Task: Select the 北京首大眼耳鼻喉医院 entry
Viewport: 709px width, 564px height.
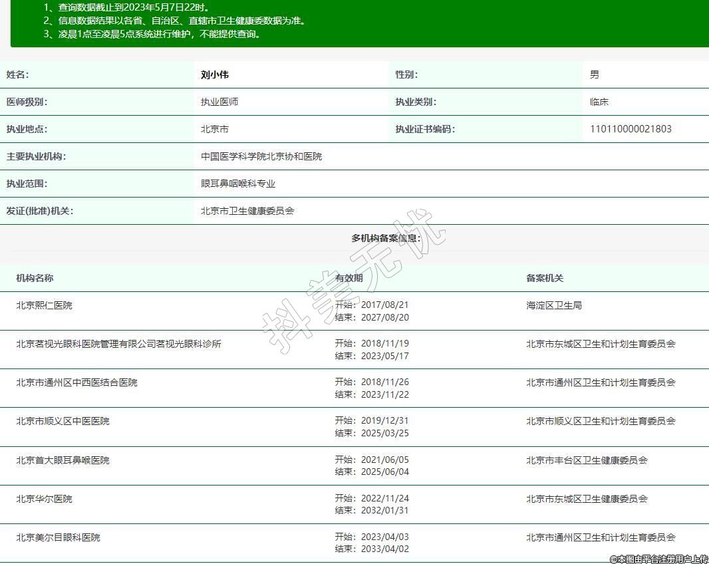Action: pos(63,460)
